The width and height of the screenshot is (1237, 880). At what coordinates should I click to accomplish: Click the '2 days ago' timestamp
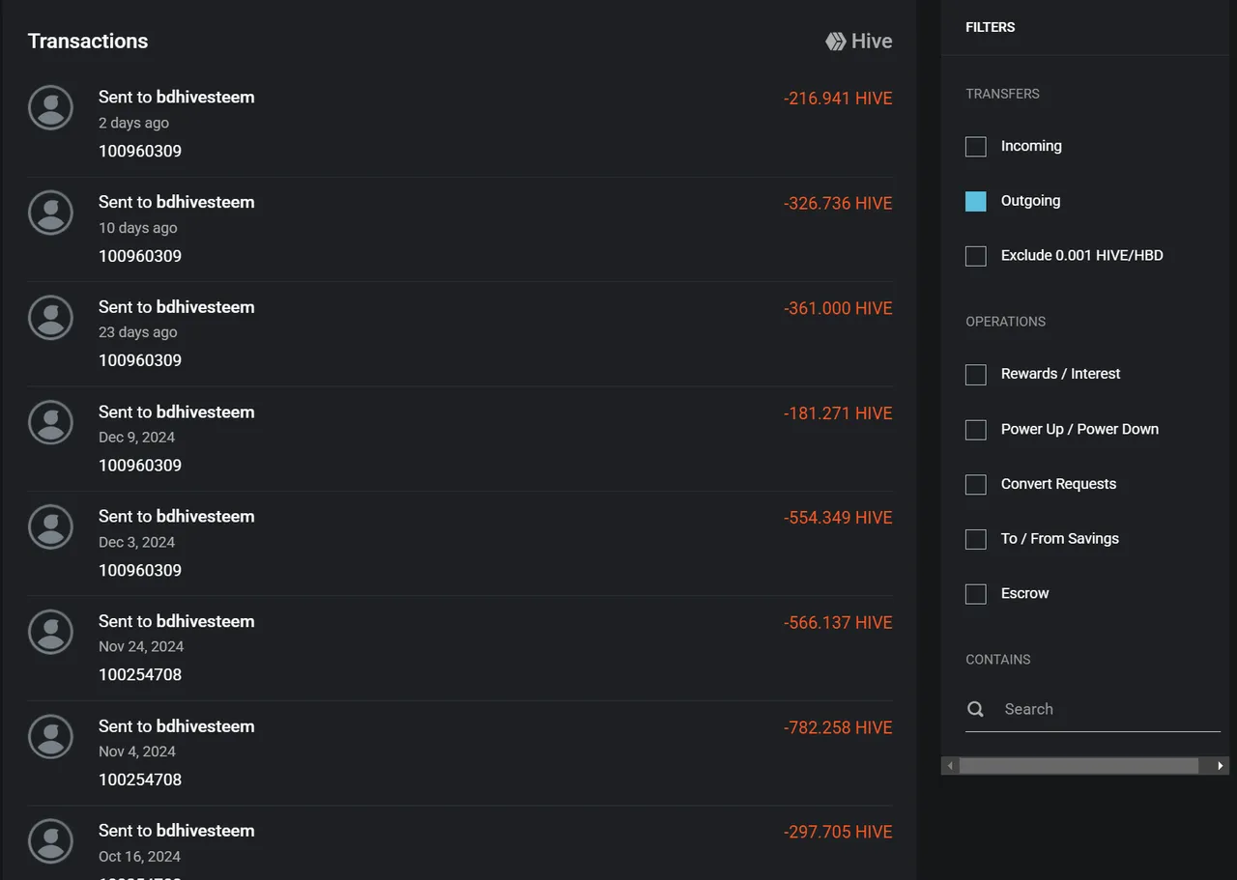(x=133, y=124)
